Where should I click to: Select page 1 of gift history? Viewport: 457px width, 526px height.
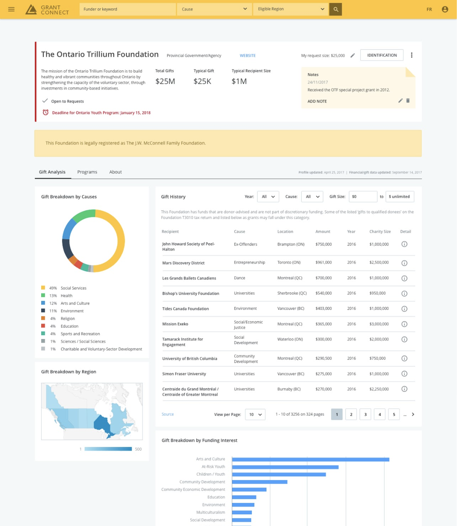[337, 415]
